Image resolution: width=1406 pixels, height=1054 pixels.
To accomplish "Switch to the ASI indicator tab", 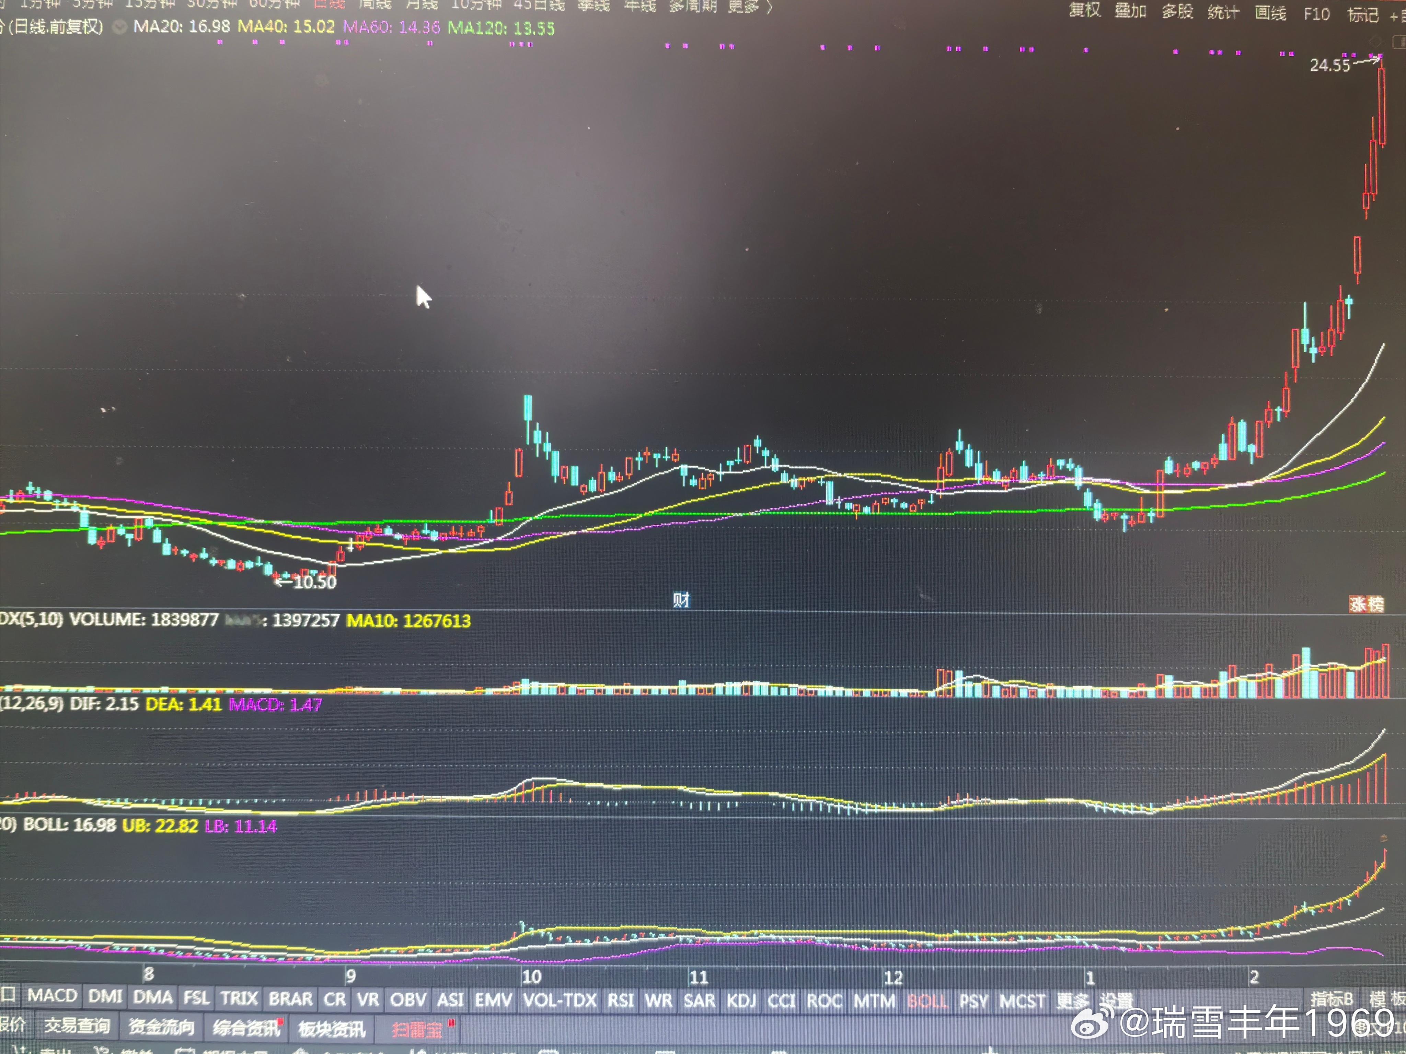I will pyautogui.click(x=451, y=1000).
